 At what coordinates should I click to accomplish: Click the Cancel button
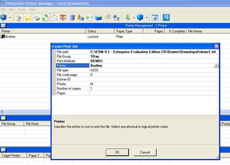(x=145, y=152)
